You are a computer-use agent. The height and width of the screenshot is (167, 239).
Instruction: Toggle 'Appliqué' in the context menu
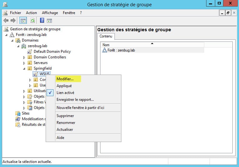click(64, 86)
